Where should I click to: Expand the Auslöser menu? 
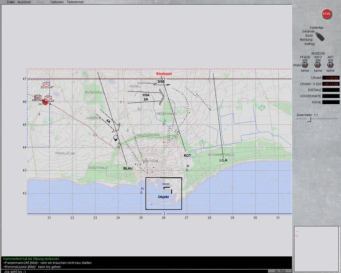click(x=24, y=2)
